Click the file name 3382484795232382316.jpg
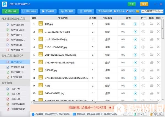This screenshot has width=165, height=117. 60,62
